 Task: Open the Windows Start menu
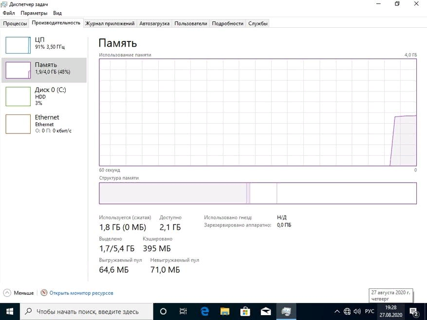pos(10,311)
